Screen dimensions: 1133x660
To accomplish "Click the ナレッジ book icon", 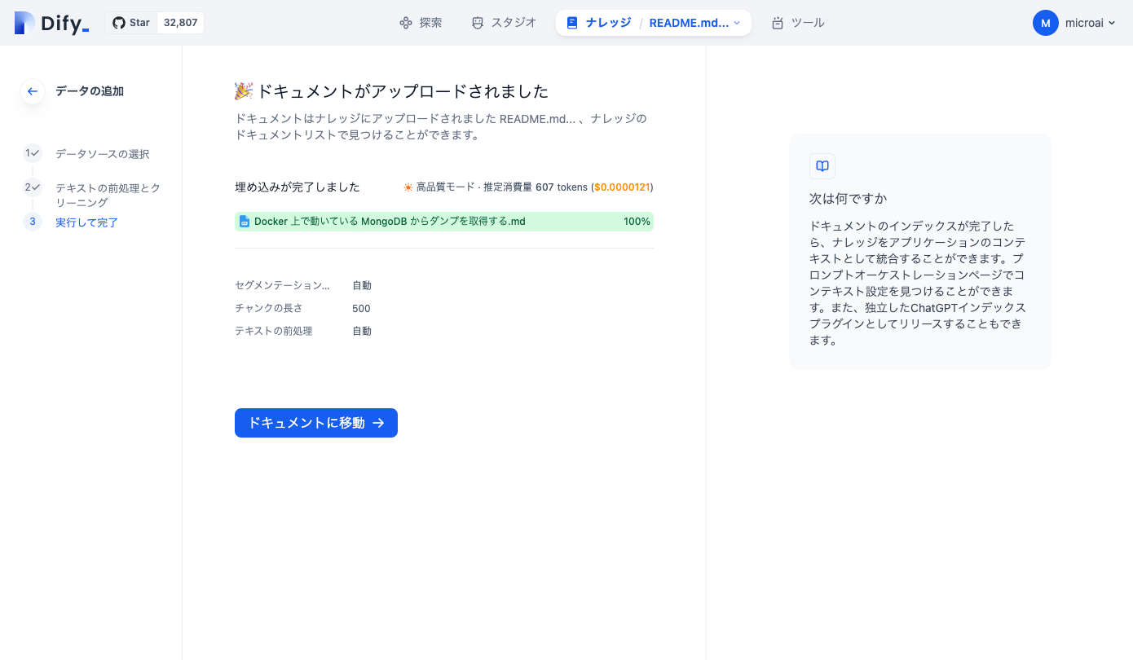I will [571, 23].
